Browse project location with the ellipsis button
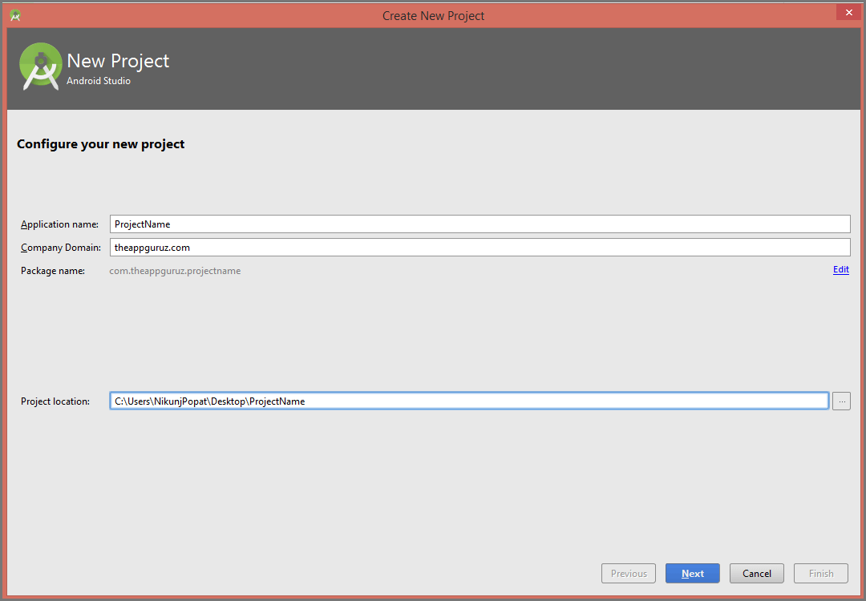This screenshot has height=601, width=866. pos(841,401)
